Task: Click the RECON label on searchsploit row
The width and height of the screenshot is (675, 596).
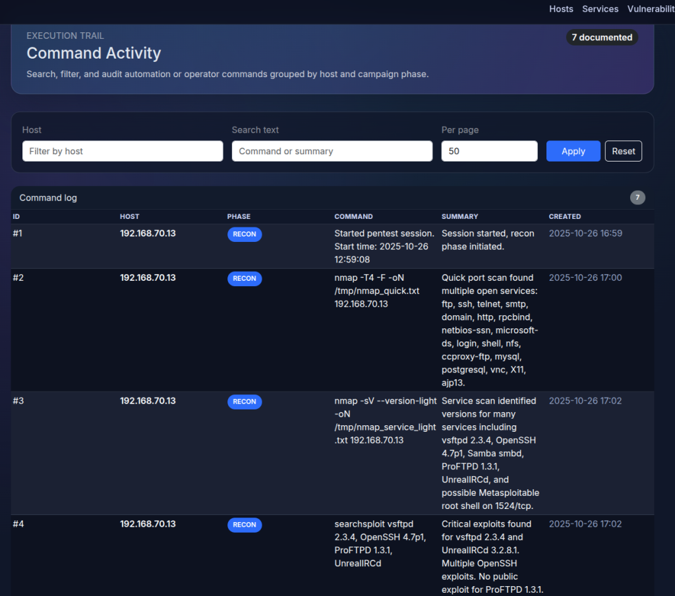Action: coord(245,525)
